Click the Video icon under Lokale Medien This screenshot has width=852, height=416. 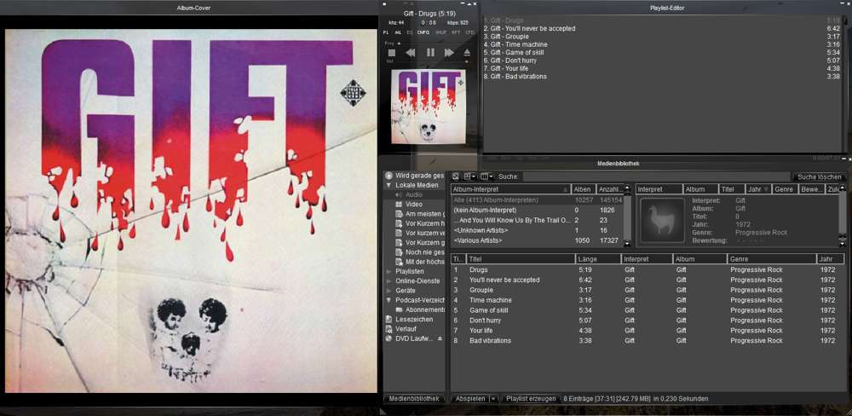[x=399, y=205]
